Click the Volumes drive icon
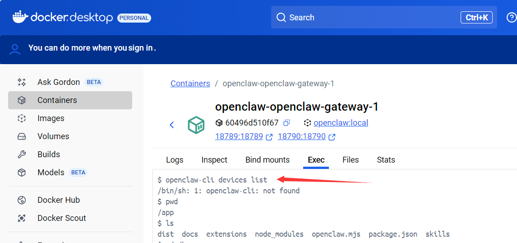This screenshot has width=517, height=243. tap(22, 136)
